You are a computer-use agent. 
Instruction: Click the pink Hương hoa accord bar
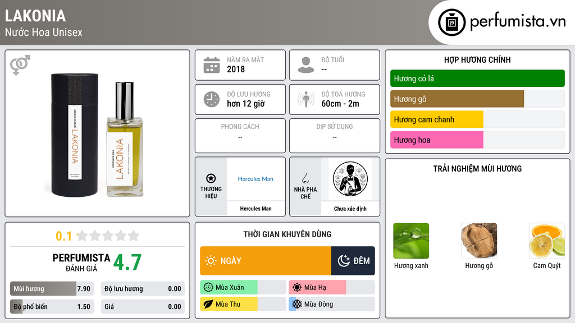(477, 140)
